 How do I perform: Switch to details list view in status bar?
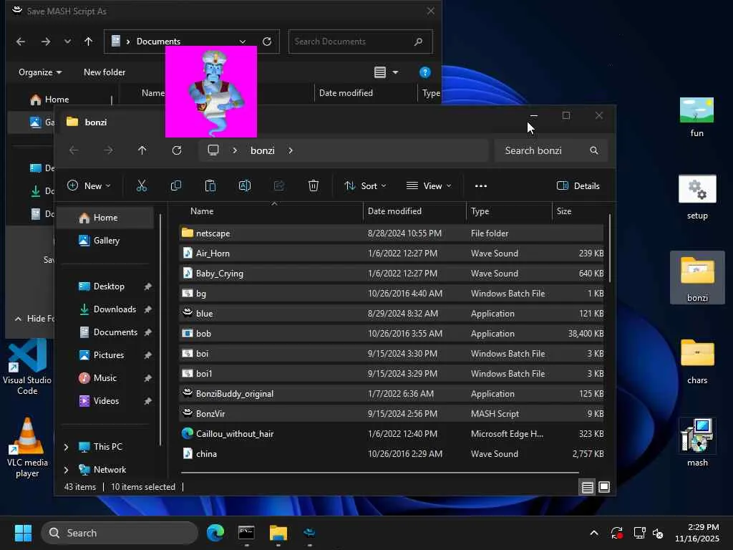587,487
